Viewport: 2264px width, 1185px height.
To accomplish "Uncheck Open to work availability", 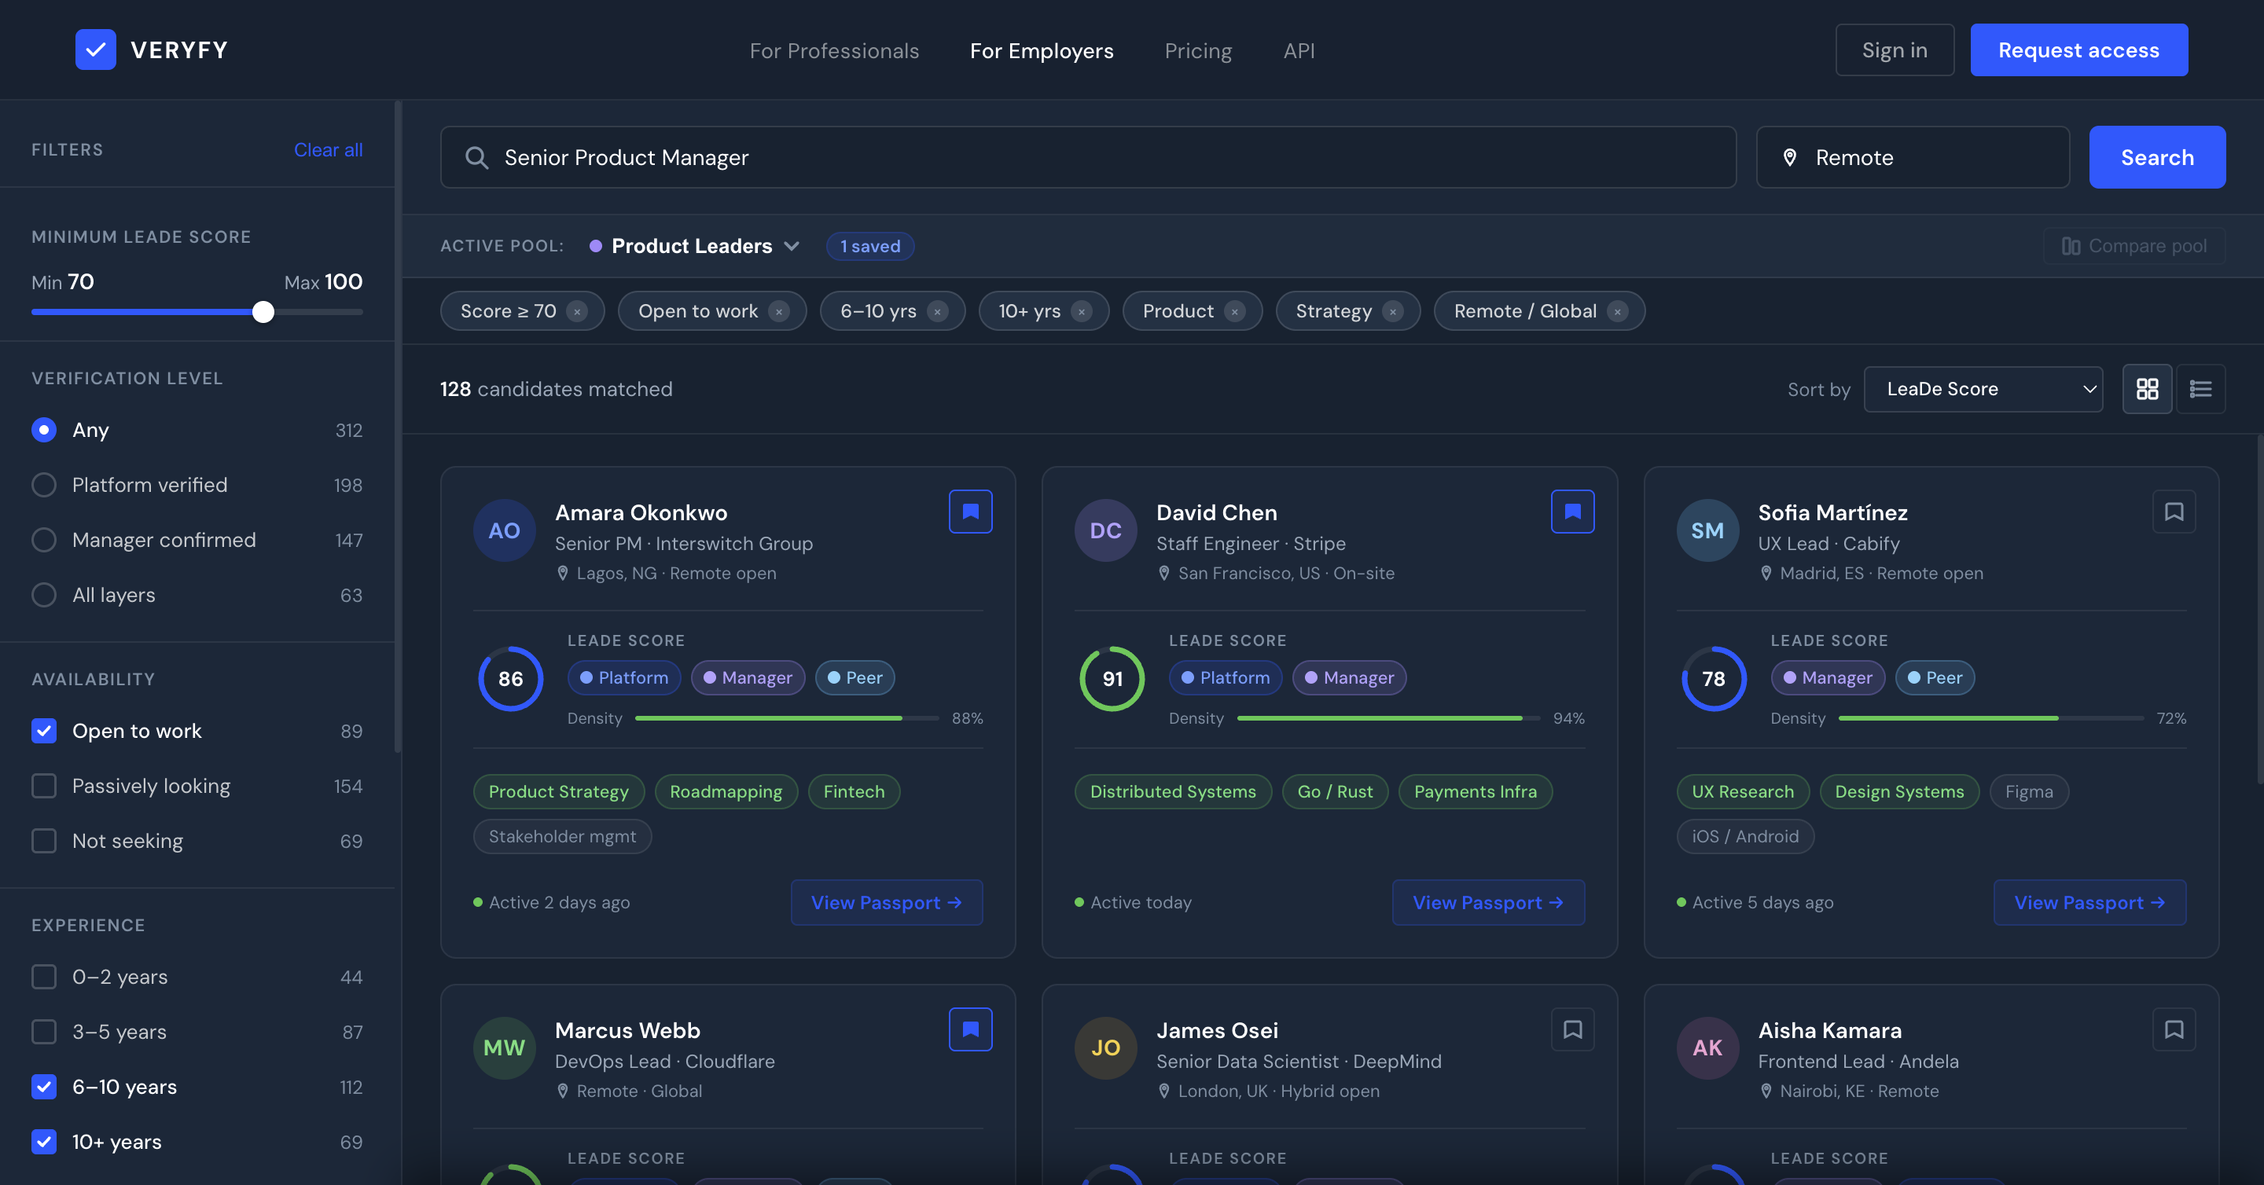I will pos(44,731).
